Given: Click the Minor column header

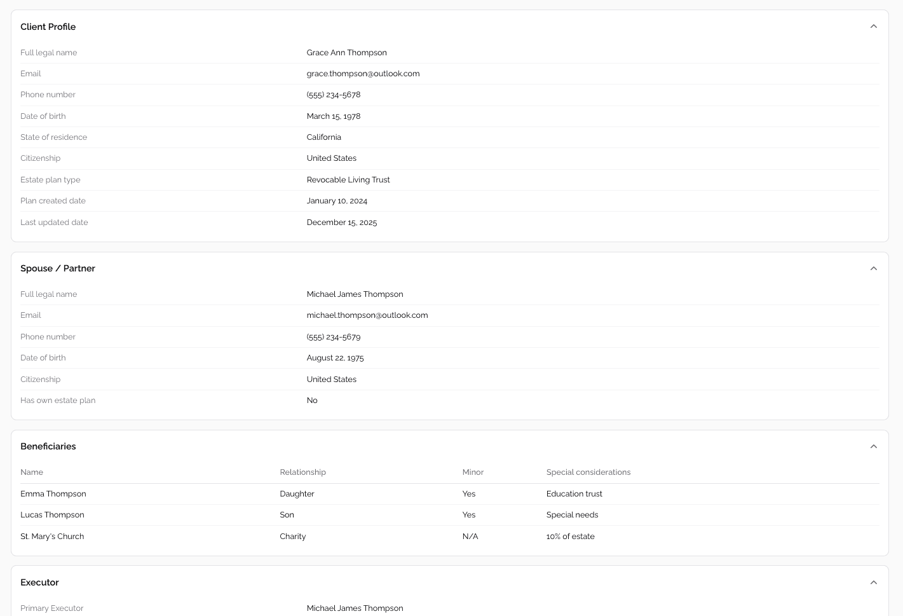Looking at the screenshot, I should (473, 472).
